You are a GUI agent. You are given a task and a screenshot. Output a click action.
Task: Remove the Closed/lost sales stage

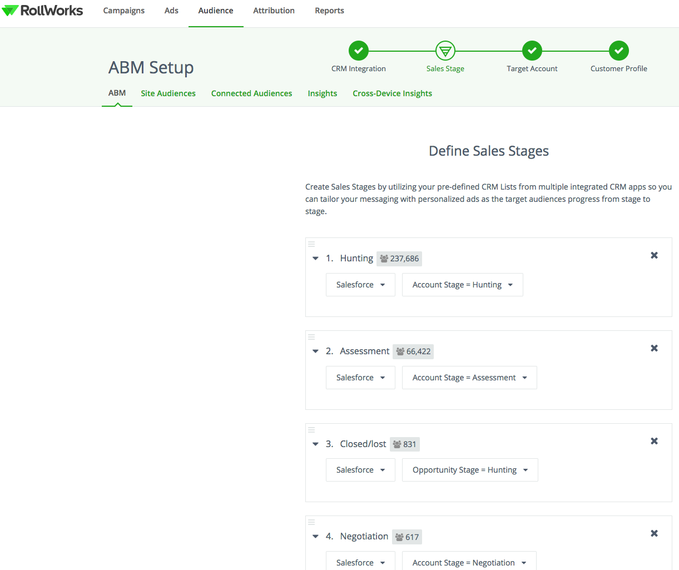[654, 441]
